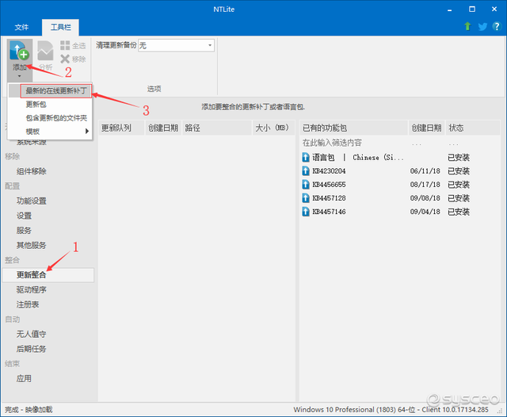This screenshot has height=417, width=507.
Task: Sort installed packages by 创建日期 header
Action: coord(427,128)
